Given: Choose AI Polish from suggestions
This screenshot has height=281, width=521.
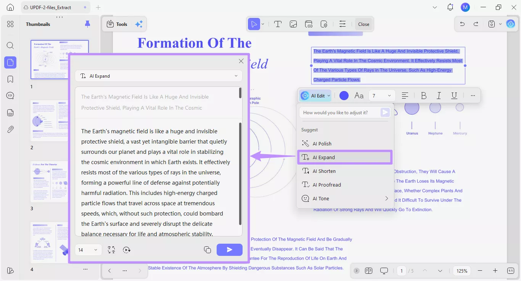Looking at the screenshot, I should (345, 144).
